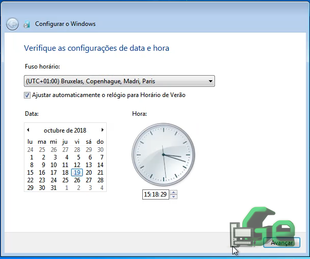Viewport: 310px width, 259px height.
Task: Select day 12 in the calendar
Action: click(77, 165)
